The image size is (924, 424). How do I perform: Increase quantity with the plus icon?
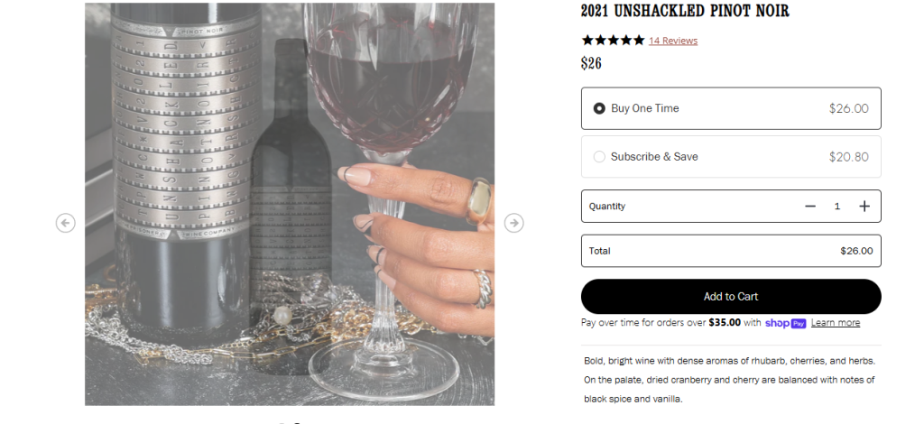(x=864, y=206)
